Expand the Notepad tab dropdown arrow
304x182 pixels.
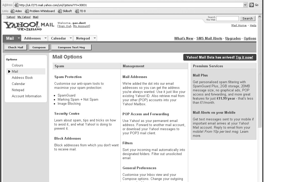click(95, 38)
